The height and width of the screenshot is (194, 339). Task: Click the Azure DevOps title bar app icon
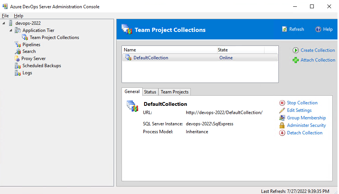[x=5, y=6]
